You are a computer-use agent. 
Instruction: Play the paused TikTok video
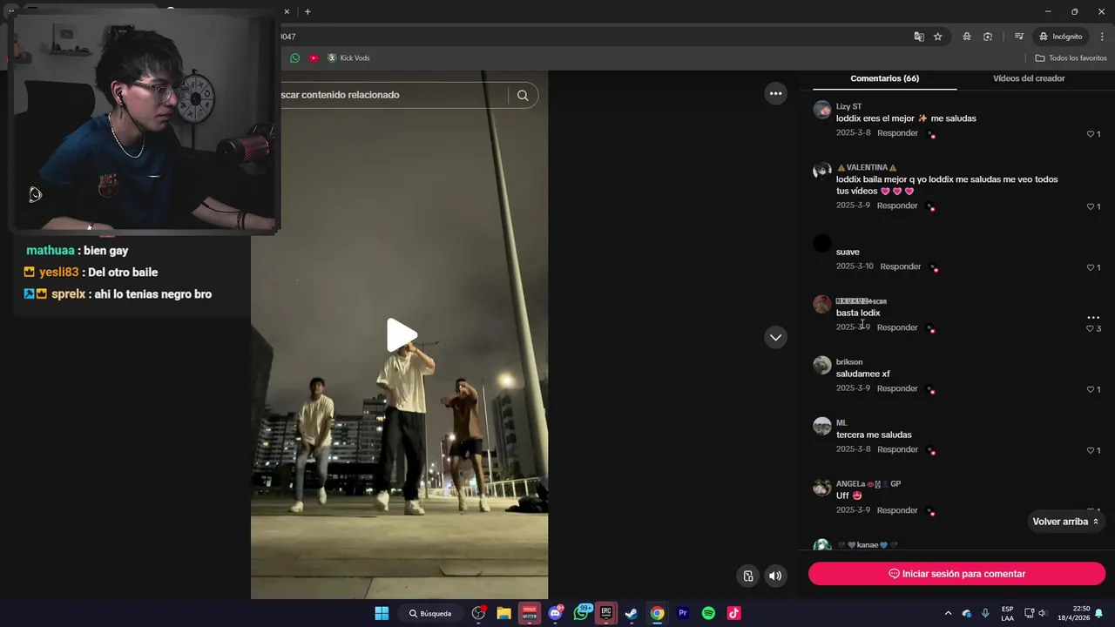[x=402, y=335]
